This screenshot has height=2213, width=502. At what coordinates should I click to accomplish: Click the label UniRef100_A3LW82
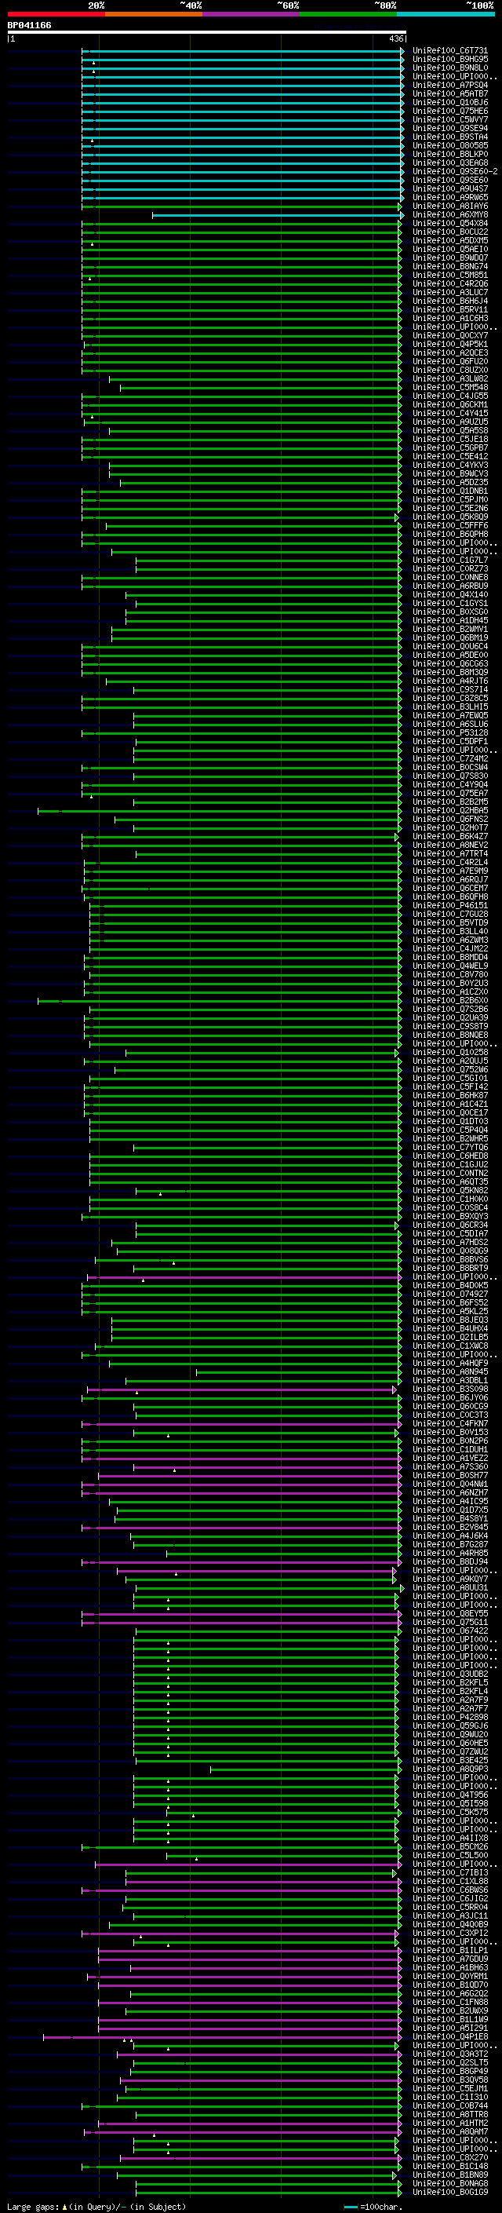point(449,379)
